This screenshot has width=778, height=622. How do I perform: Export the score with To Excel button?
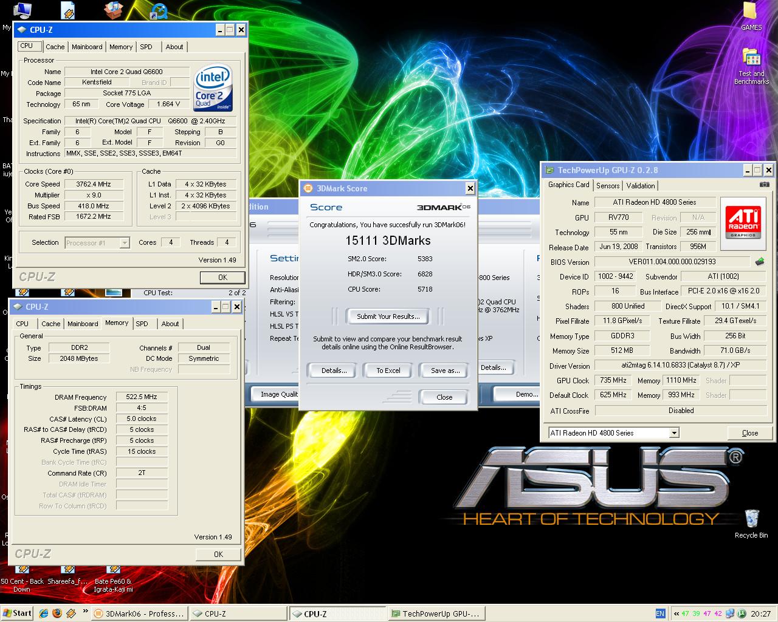pyautogui.click(x=388, y=371)
